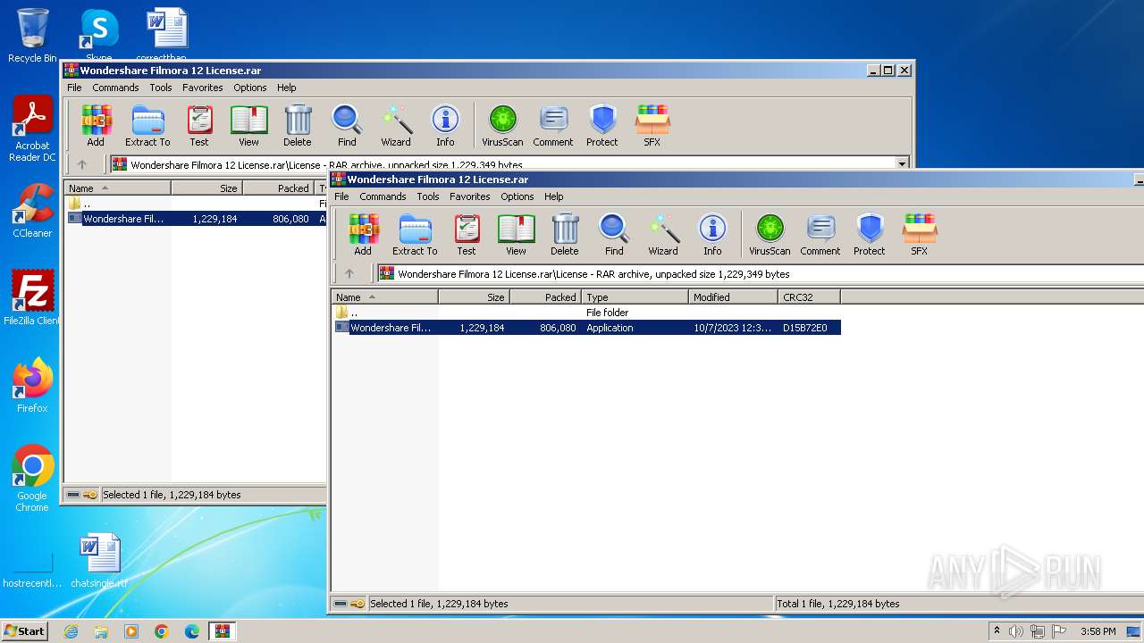Click Info icon in back WinRAR window

445,126
